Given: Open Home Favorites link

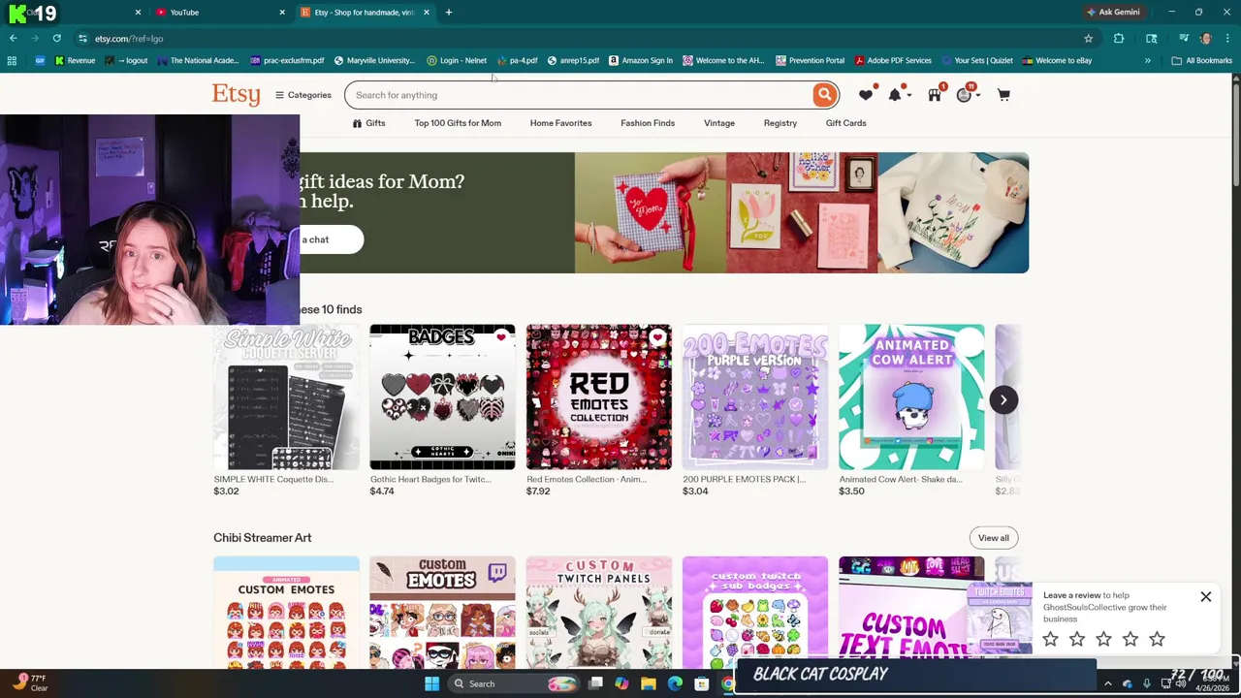Looking at the screenshot, I should [560, 123].
